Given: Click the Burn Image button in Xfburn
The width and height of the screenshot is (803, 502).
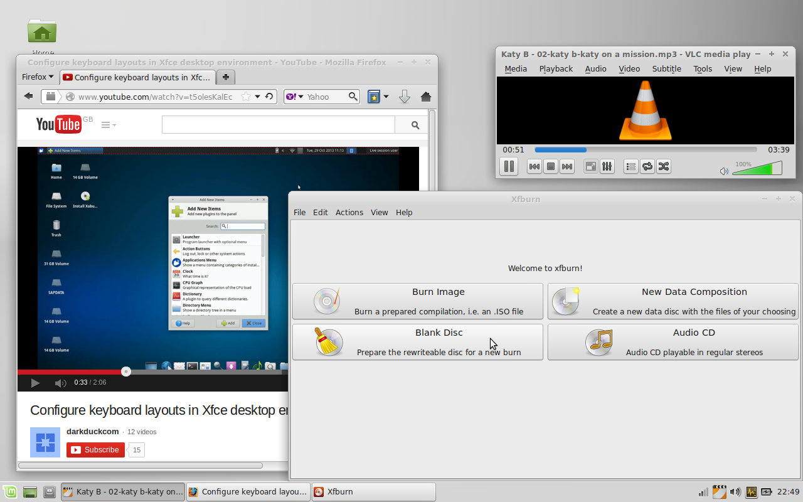Looking at the screenshot, I should click(418, 301).
